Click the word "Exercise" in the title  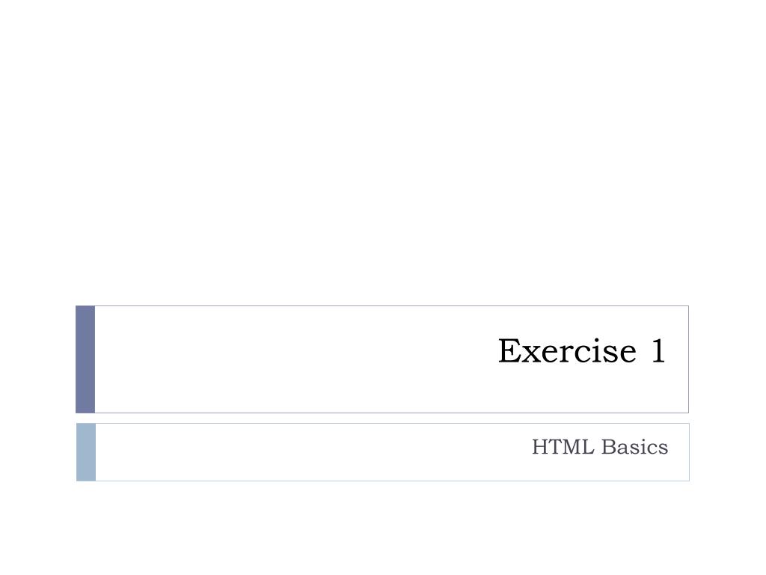point(567,351)
